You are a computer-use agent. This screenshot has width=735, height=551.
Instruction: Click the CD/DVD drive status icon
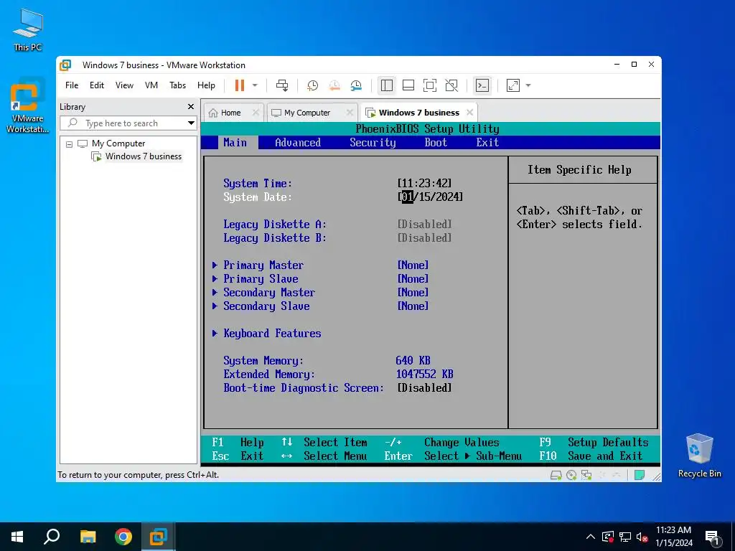point(571,475)
